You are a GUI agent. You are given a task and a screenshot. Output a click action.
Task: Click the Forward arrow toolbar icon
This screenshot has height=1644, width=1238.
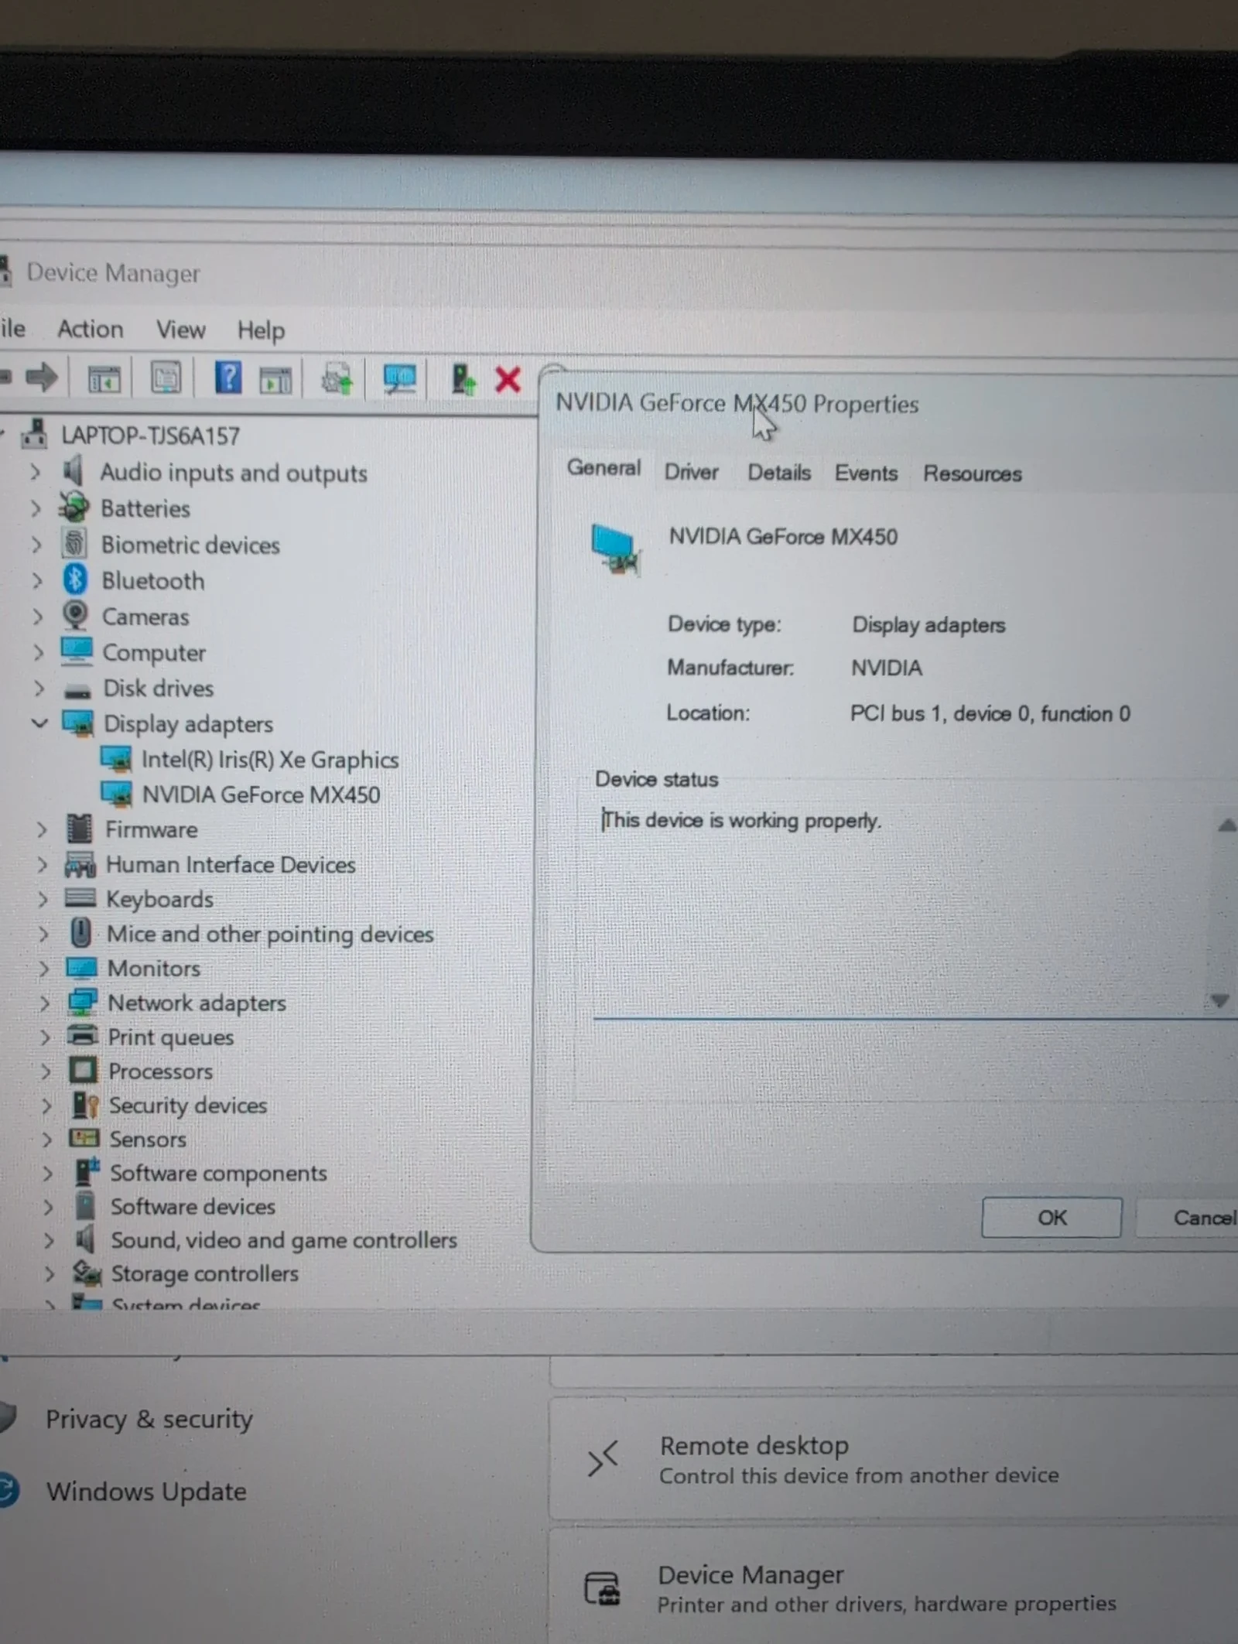point(42,378)
